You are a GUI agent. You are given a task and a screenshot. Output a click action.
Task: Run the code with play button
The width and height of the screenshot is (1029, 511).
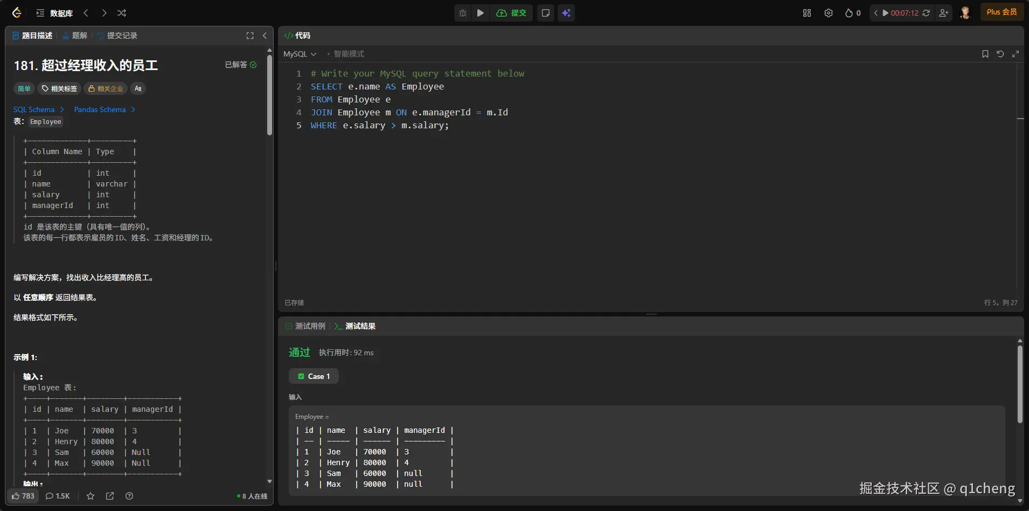point(481,13)
